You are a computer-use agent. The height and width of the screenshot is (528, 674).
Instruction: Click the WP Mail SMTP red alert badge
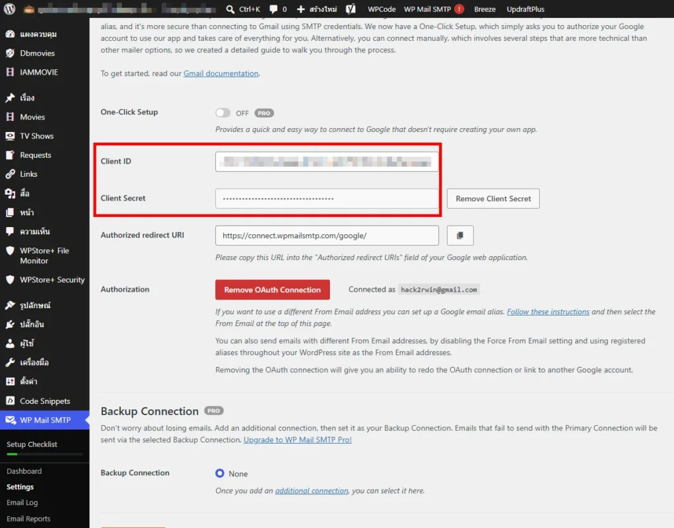[x=459, y=9]
